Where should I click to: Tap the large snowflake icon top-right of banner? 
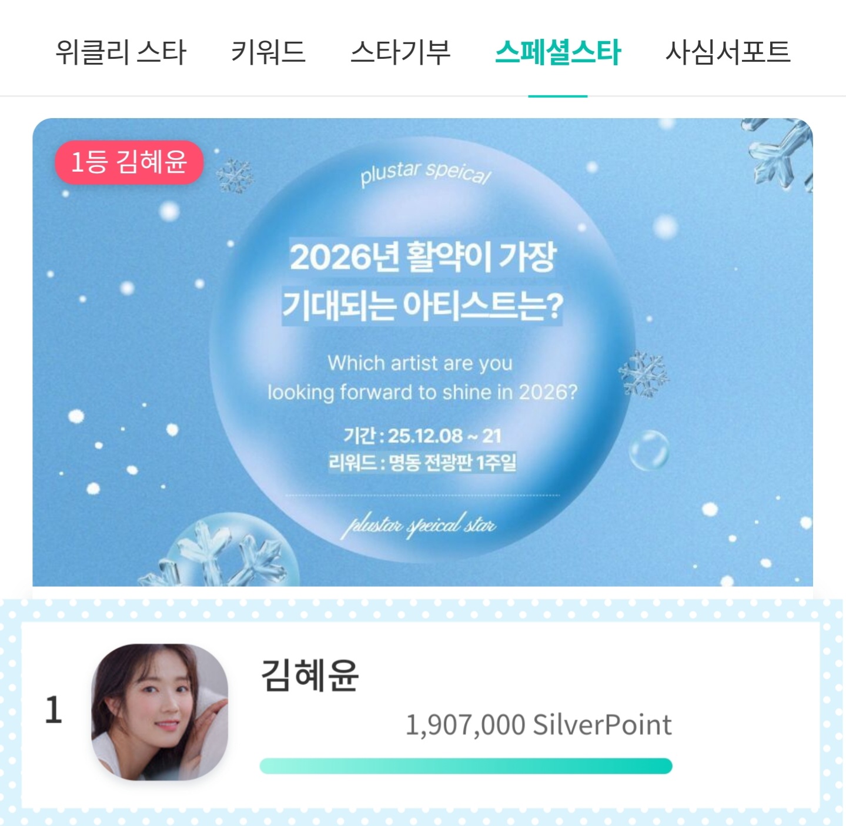pyautogui.click(x=779, y=154)
